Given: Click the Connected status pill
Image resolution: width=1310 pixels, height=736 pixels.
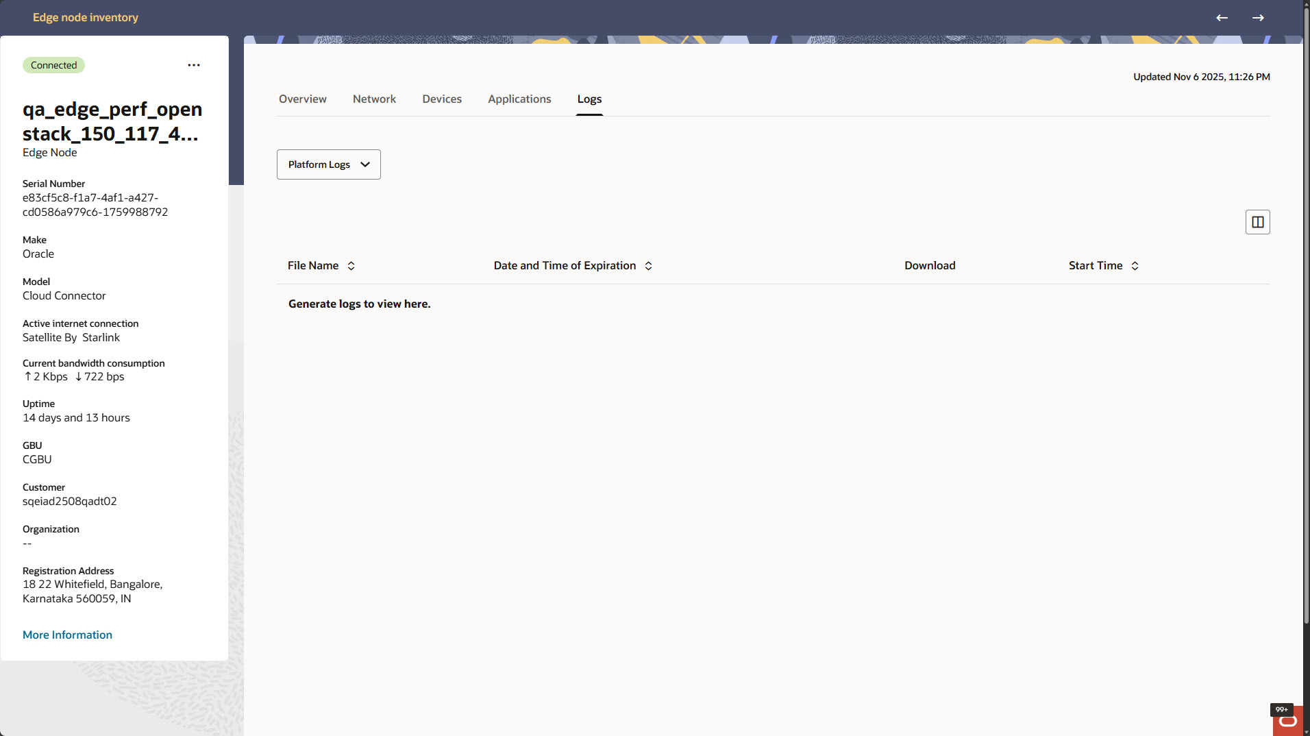Looking at the screenshot, I should 53,64.
